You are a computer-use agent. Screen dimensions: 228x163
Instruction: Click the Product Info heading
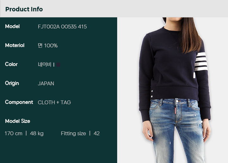pyautogui.click(x=24, y=9)
